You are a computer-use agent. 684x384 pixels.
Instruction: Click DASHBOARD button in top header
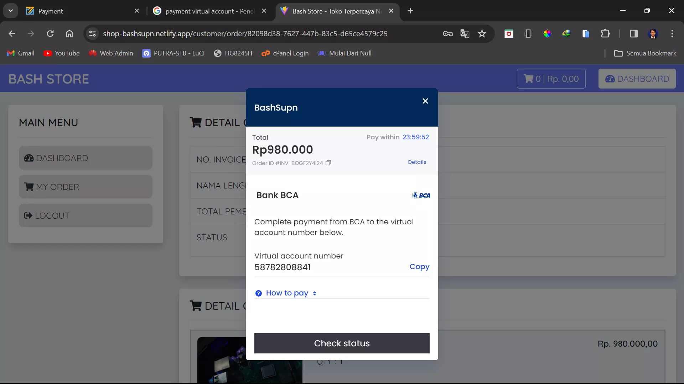coord(637,79)
